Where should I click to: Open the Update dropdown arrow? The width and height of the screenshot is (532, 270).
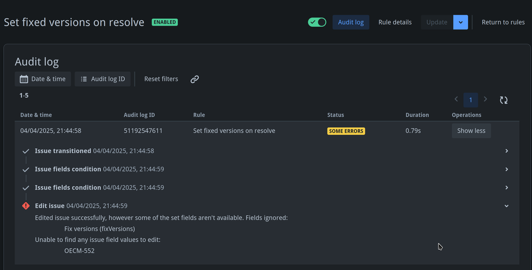pyautogui.click(x=461, y=22)
